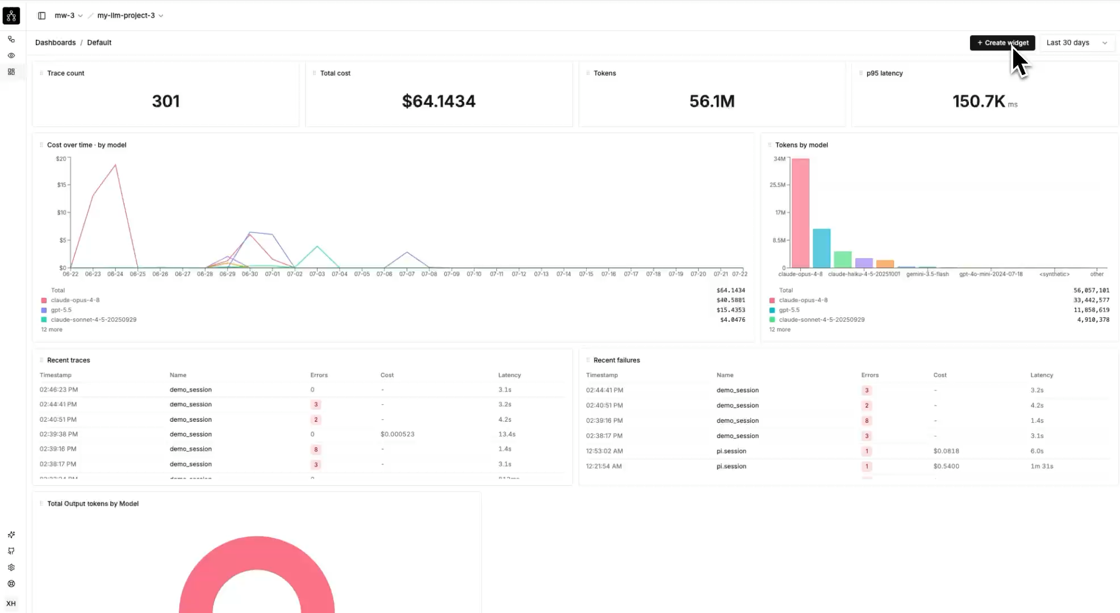
Task: Grab the Trace count widget drag handle
Action: tap(41, 73)
